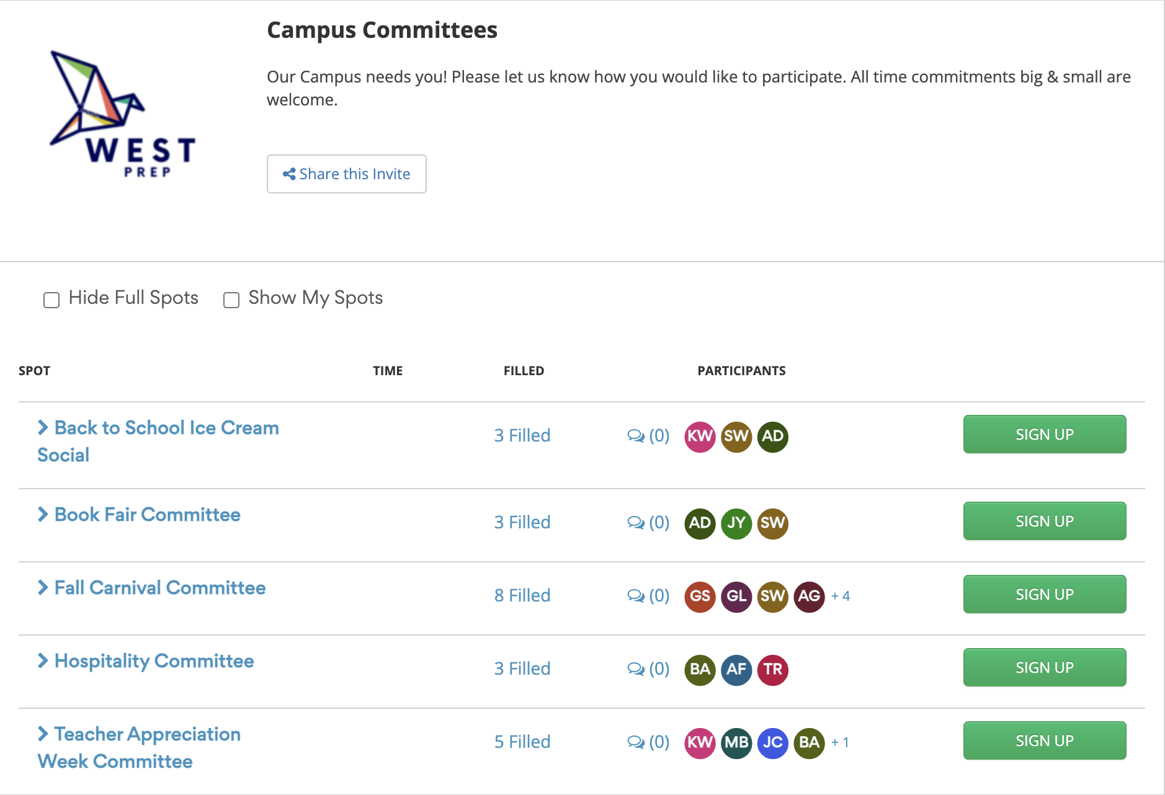Expand the Fall Carnival Committee chevron
1165x795 pixels.
43,587
